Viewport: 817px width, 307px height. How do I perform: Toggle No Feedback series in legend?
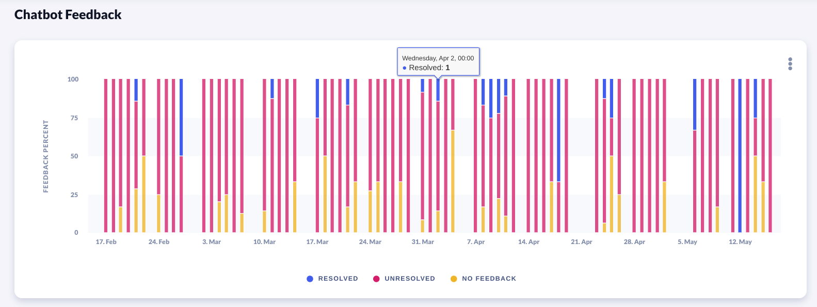(x=488, y=279)
